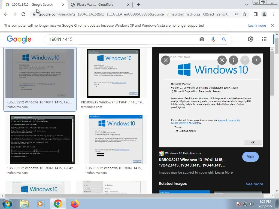Click the network tray icon
This screenshot has height=209, width=279.
pyautogui.click(x=245, y=204)
